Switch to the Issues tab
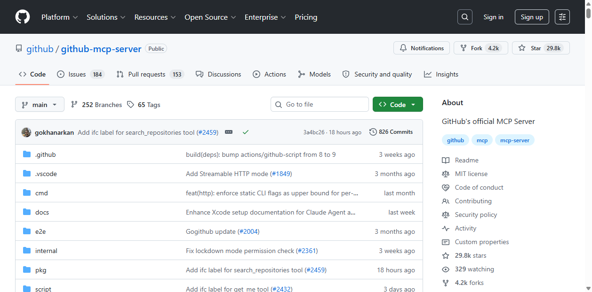The height and width of the screenshot is (292, 592). coord(80,74)
